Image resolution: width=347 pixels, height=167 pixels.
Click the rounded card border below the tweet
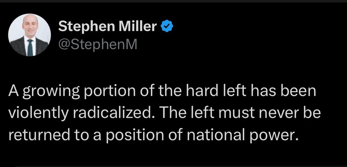(x=173, y=166)
